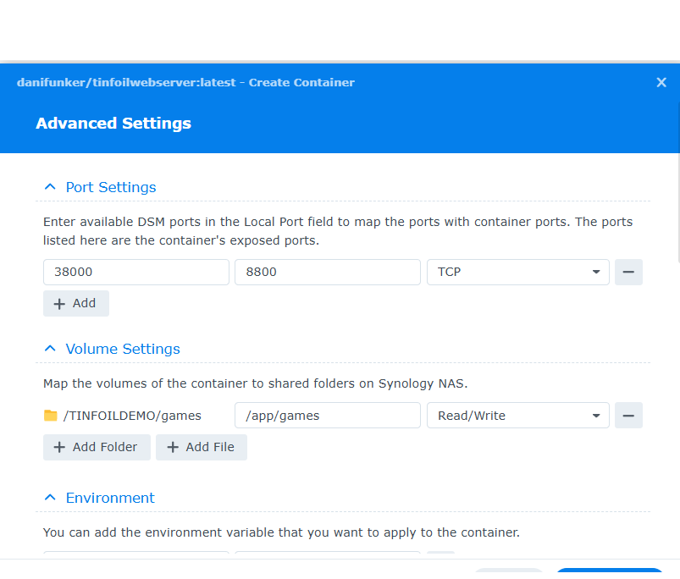Collapse the Port Settings section

[x=50, y=187]
